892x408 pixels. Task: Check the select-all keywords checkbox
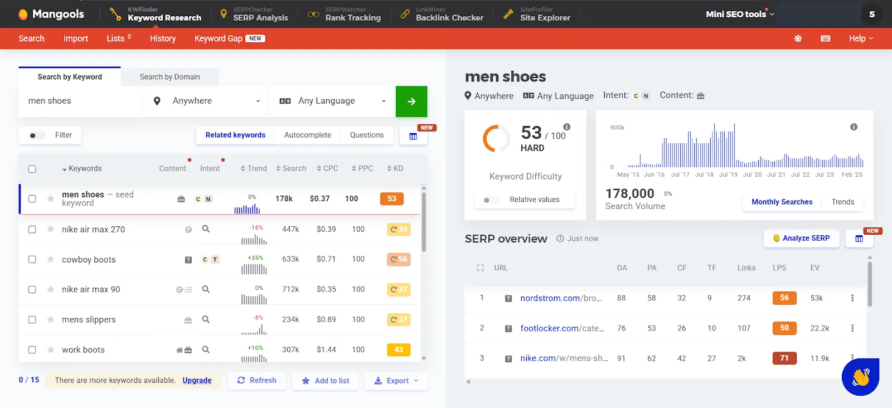tap(32, 169)
